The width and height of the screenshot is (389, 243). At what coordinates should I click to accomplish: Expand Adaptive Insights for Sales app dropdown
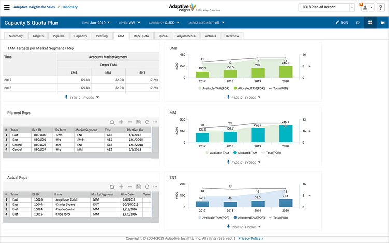pos(59,7)
